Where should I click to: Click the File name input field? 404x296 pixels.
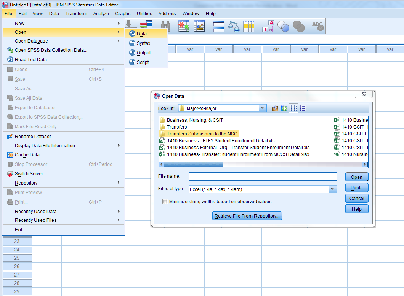[x=263, y=177]
